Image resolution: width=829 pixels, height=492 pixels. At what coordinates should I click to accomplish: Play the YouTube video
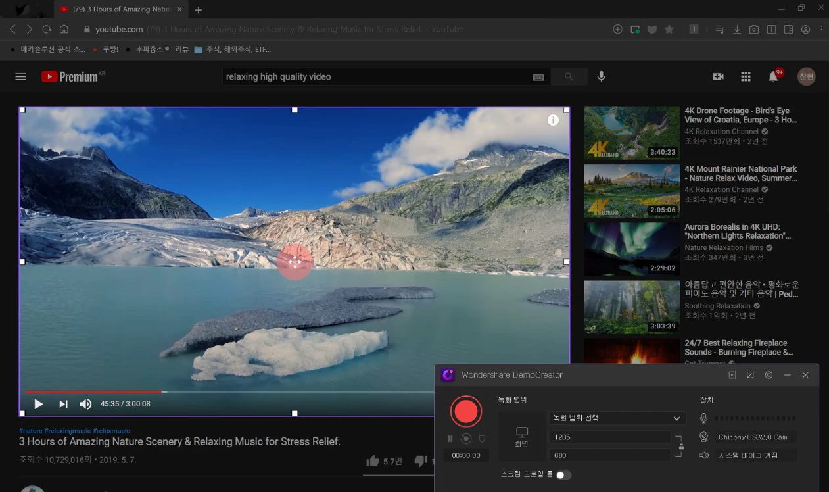pyautogui.click(x=38, y=404)
